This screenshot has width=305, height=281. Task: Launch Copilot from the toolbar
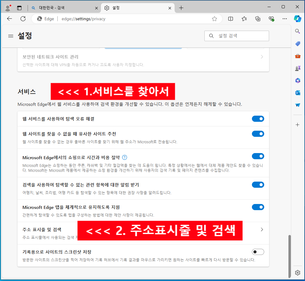[x=298, y=19]
